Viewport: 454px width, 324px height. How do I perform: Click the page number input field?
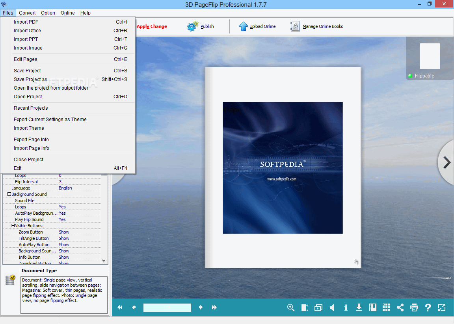(x=167, y=307)
